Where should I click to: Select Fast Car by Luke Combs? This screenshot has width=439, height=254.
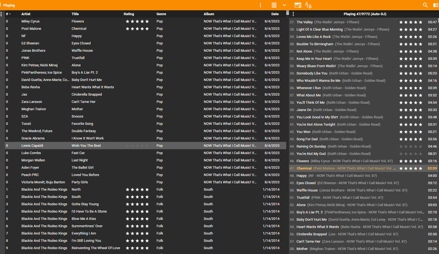tap(78, 153)
